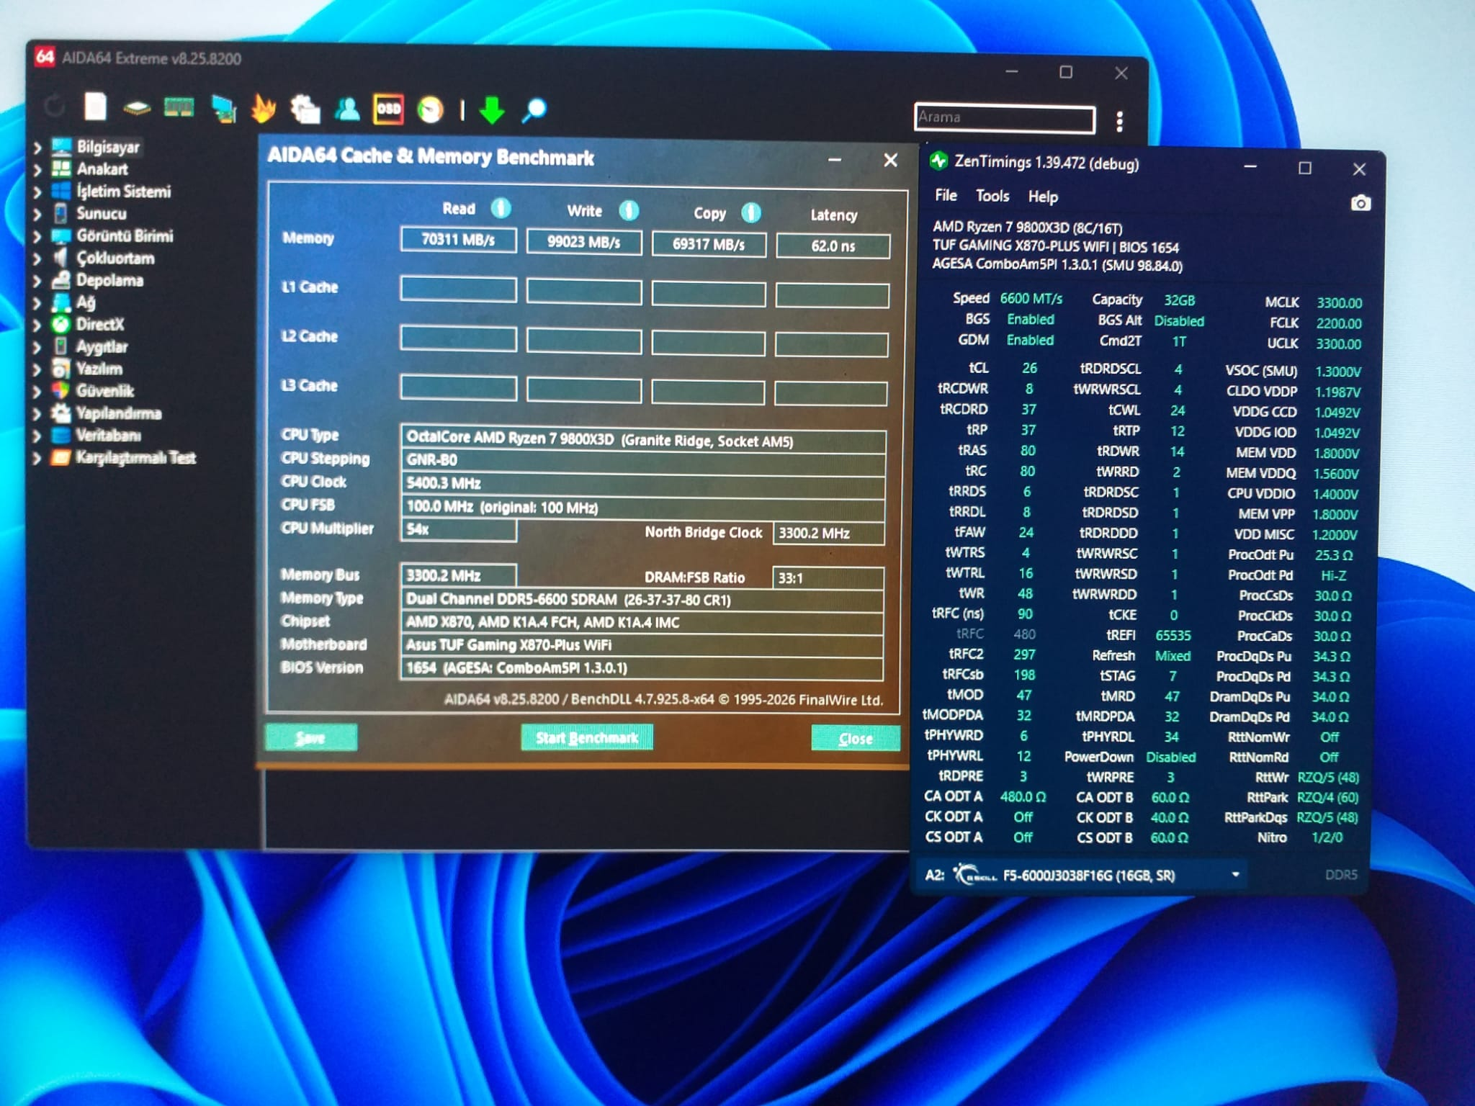Click the chip icon in AIDA64 toolbar
Image resolution: width=1475 pixels, height=1106 pixels.
(137, 109)
